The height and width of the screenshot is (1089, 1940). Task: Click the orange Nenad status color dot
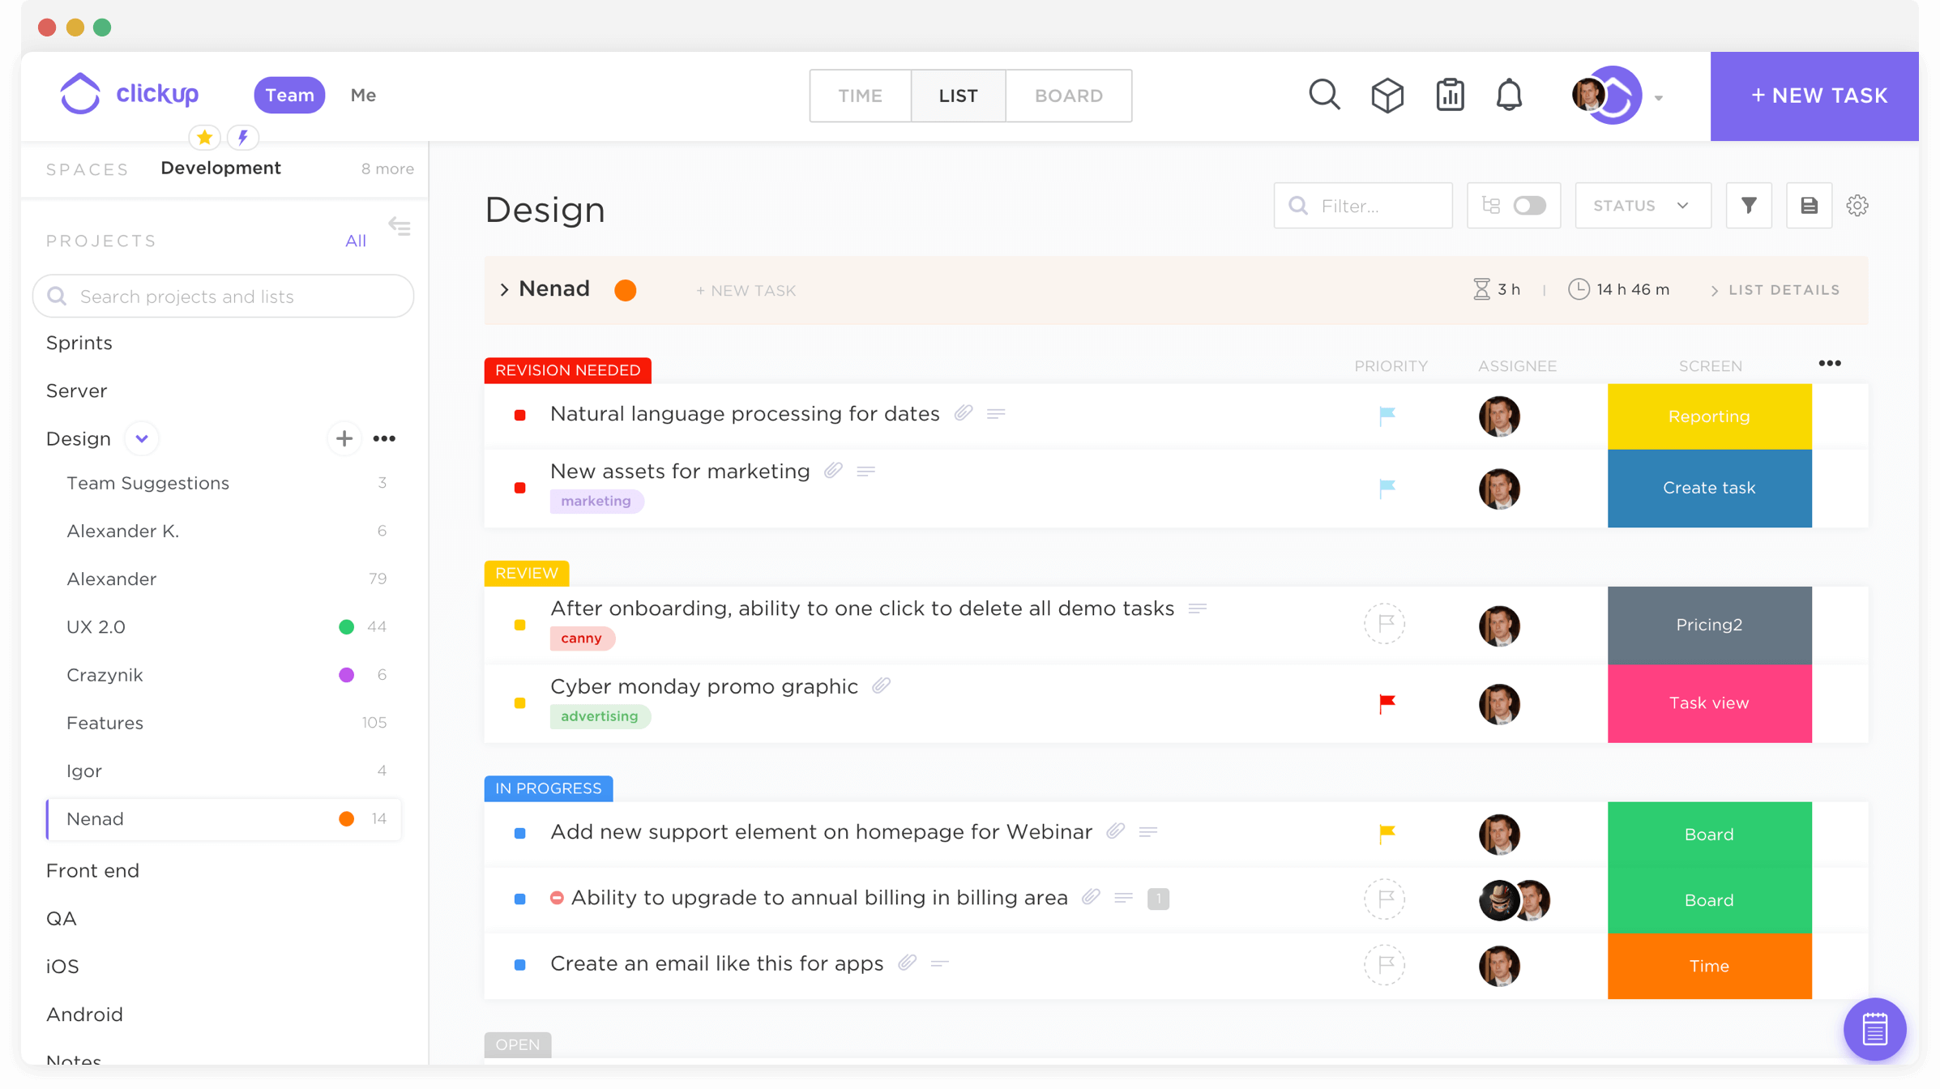click(626, 289)
